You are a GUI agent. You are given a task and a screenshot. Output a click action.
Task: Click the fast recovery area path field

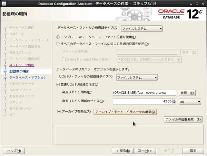(145, 93)
